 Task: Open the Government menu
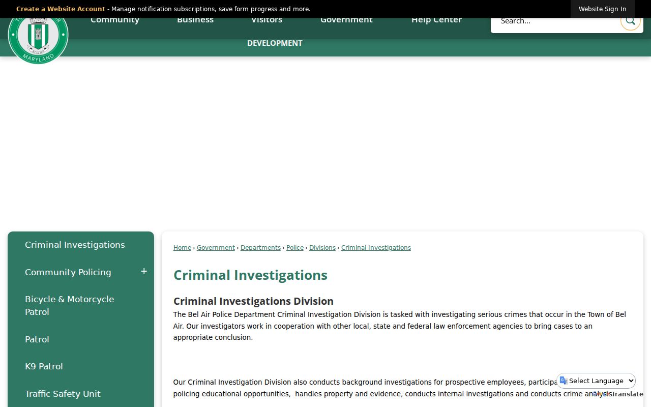click(x=346, y=20)
